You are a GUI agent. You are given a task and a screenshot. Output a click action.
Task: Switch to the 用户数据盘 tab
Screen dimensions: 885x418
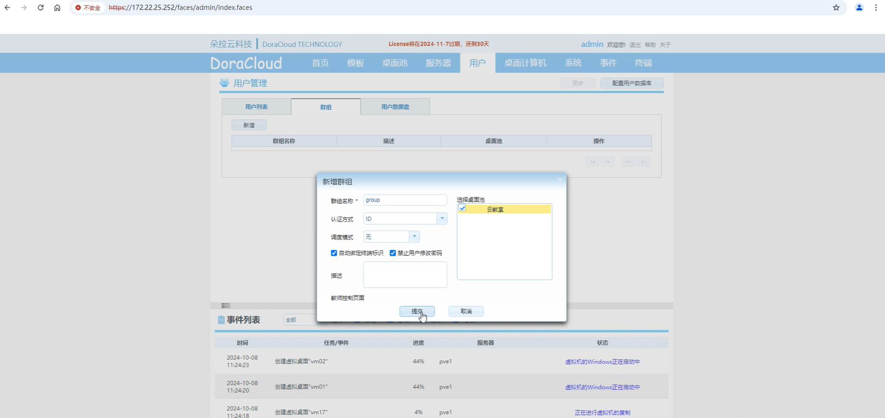pos(395,107)
